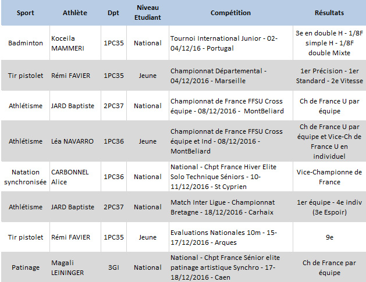Select the Résultats column header

(329, 13)
